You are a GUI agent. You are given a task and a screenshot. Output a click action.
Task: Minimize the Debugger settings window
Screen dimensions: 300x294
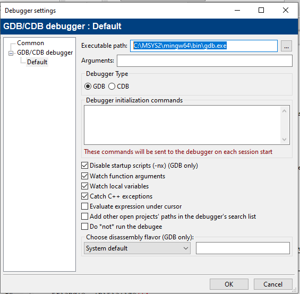coord(237,10)
